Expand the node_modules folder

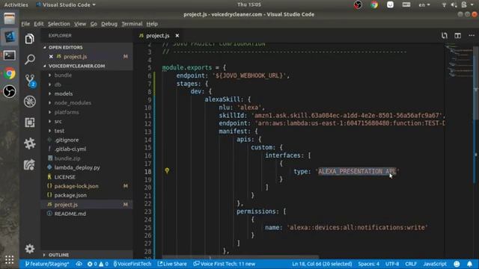(73, 103)
